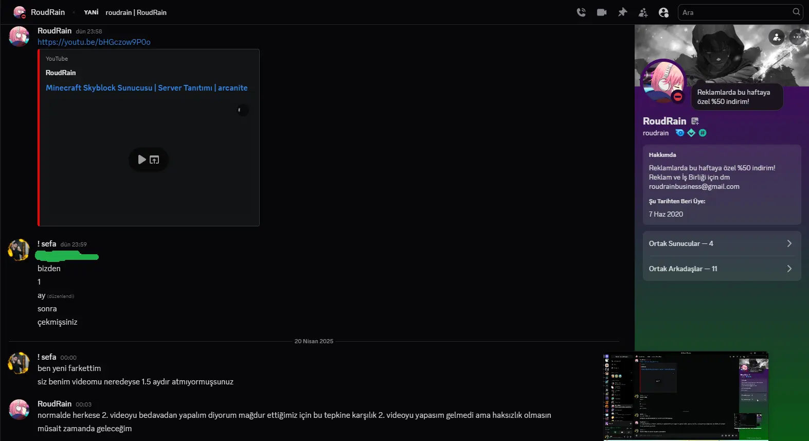This screenshot has height=441, width=809.
Task: Click the YANİ label in header
Action: pos(91,12)
